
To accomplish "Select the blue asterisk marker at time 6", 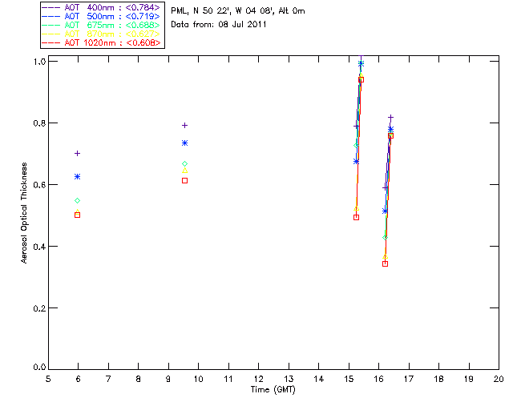I will click(77, 176).
